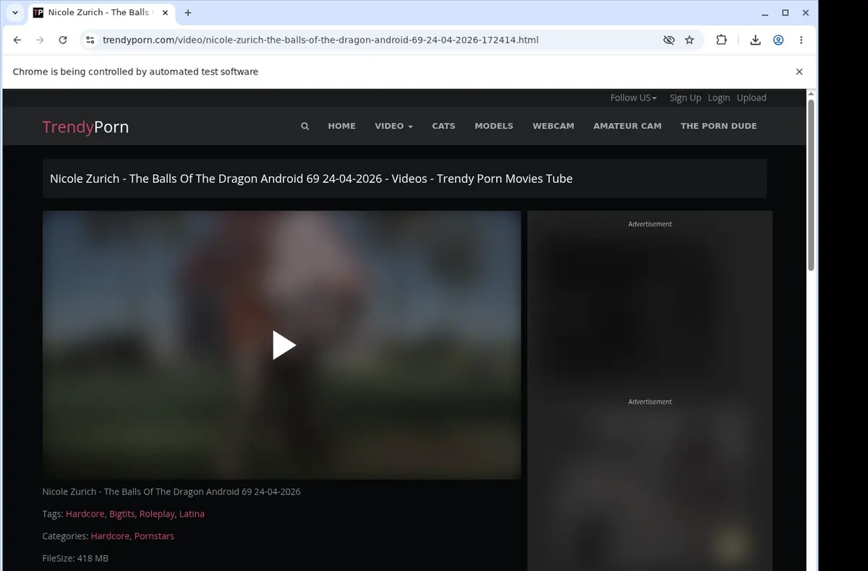The image size is (868, 571).
Task: Open the Bigtits tag link
Action: pos(122,514)
